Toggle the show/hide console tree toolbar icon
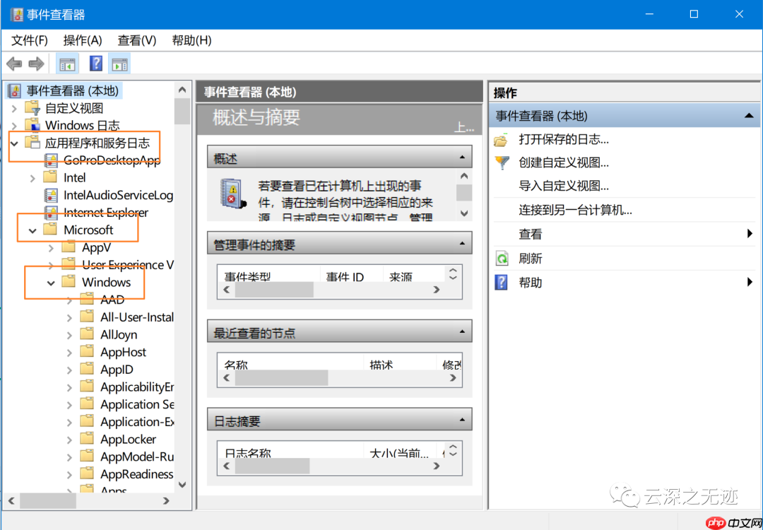Image resolution: width=763 pixels, height=530 pixels. [67, 64]
